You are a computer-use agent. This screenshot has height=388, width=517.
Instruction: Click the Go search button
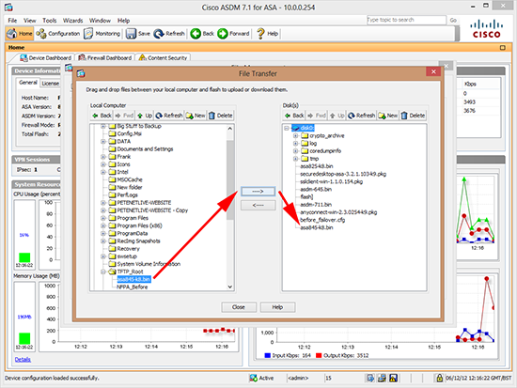[x=453, y=20]
